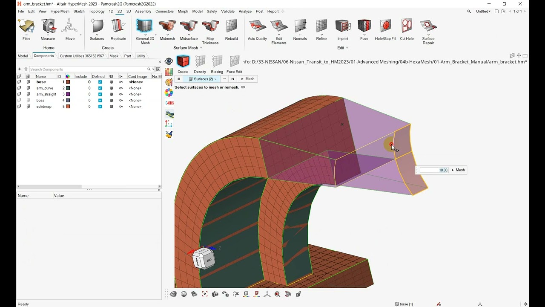545x307 pixels.
Task: Activate the Move tool
Action: 70,29
